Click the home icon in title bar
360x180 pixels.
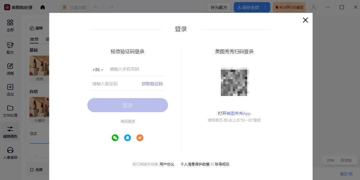click(43, 7)
